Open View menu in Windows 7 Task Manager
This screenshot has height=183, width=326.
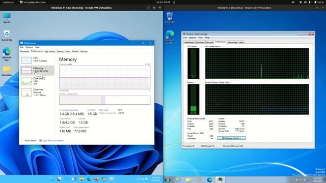pos(200,38)
